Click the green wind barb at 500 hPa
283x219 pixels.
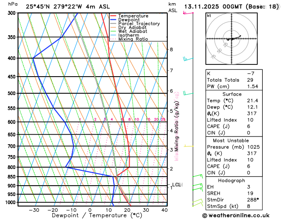[x=188, y=93]
